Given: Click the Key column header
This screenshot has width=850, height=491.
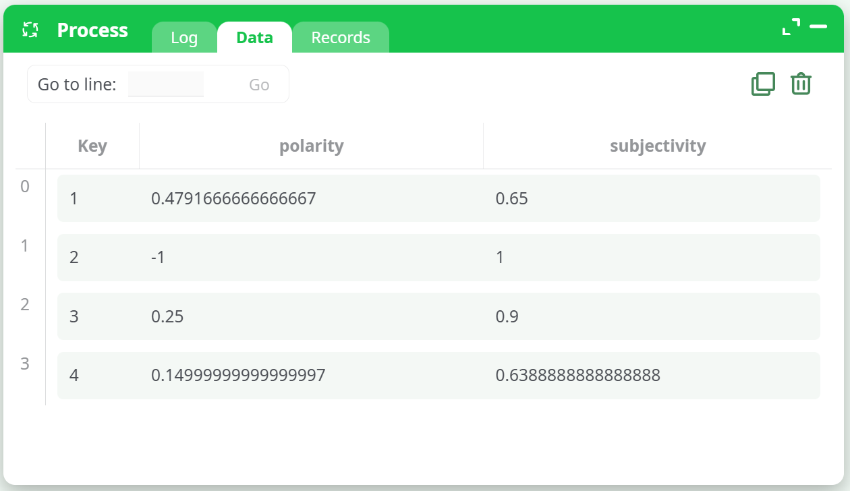Looking at the screenshot, I should [92, 145].
